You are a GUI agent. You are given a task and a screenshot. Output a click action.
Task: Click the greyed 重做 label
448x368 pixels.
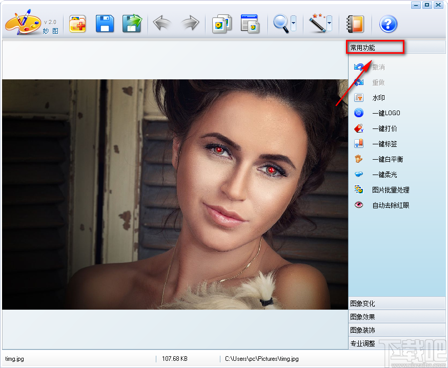pyautogui.click(x=379, y=83)
